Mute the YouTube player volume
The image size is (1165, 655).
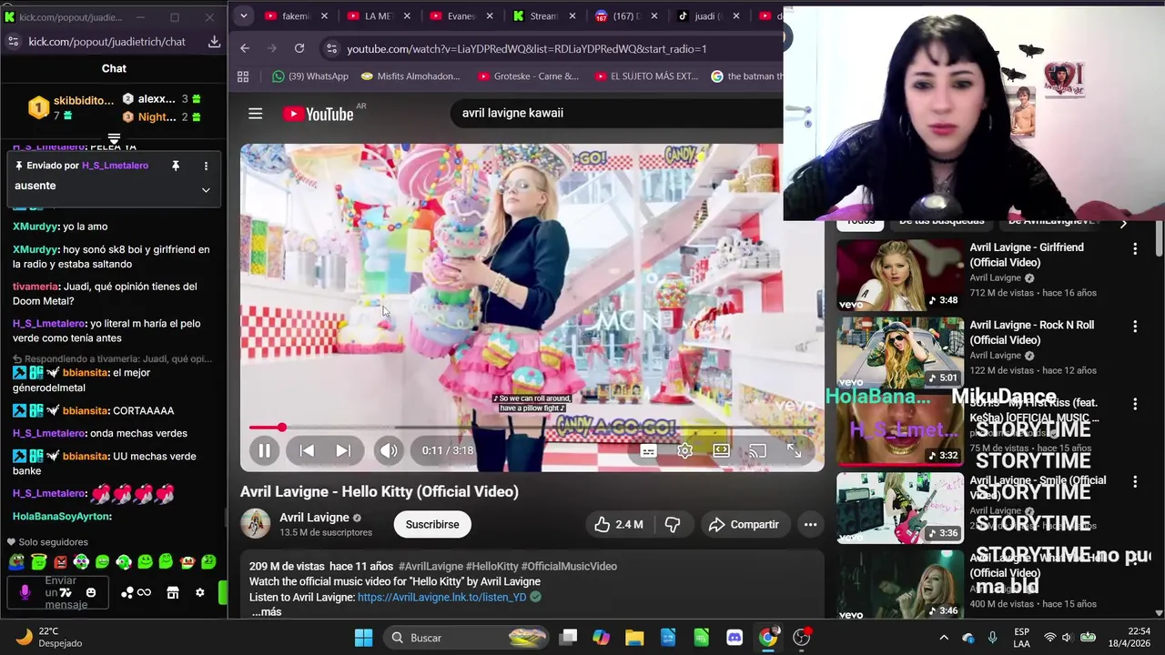[389, 450]
